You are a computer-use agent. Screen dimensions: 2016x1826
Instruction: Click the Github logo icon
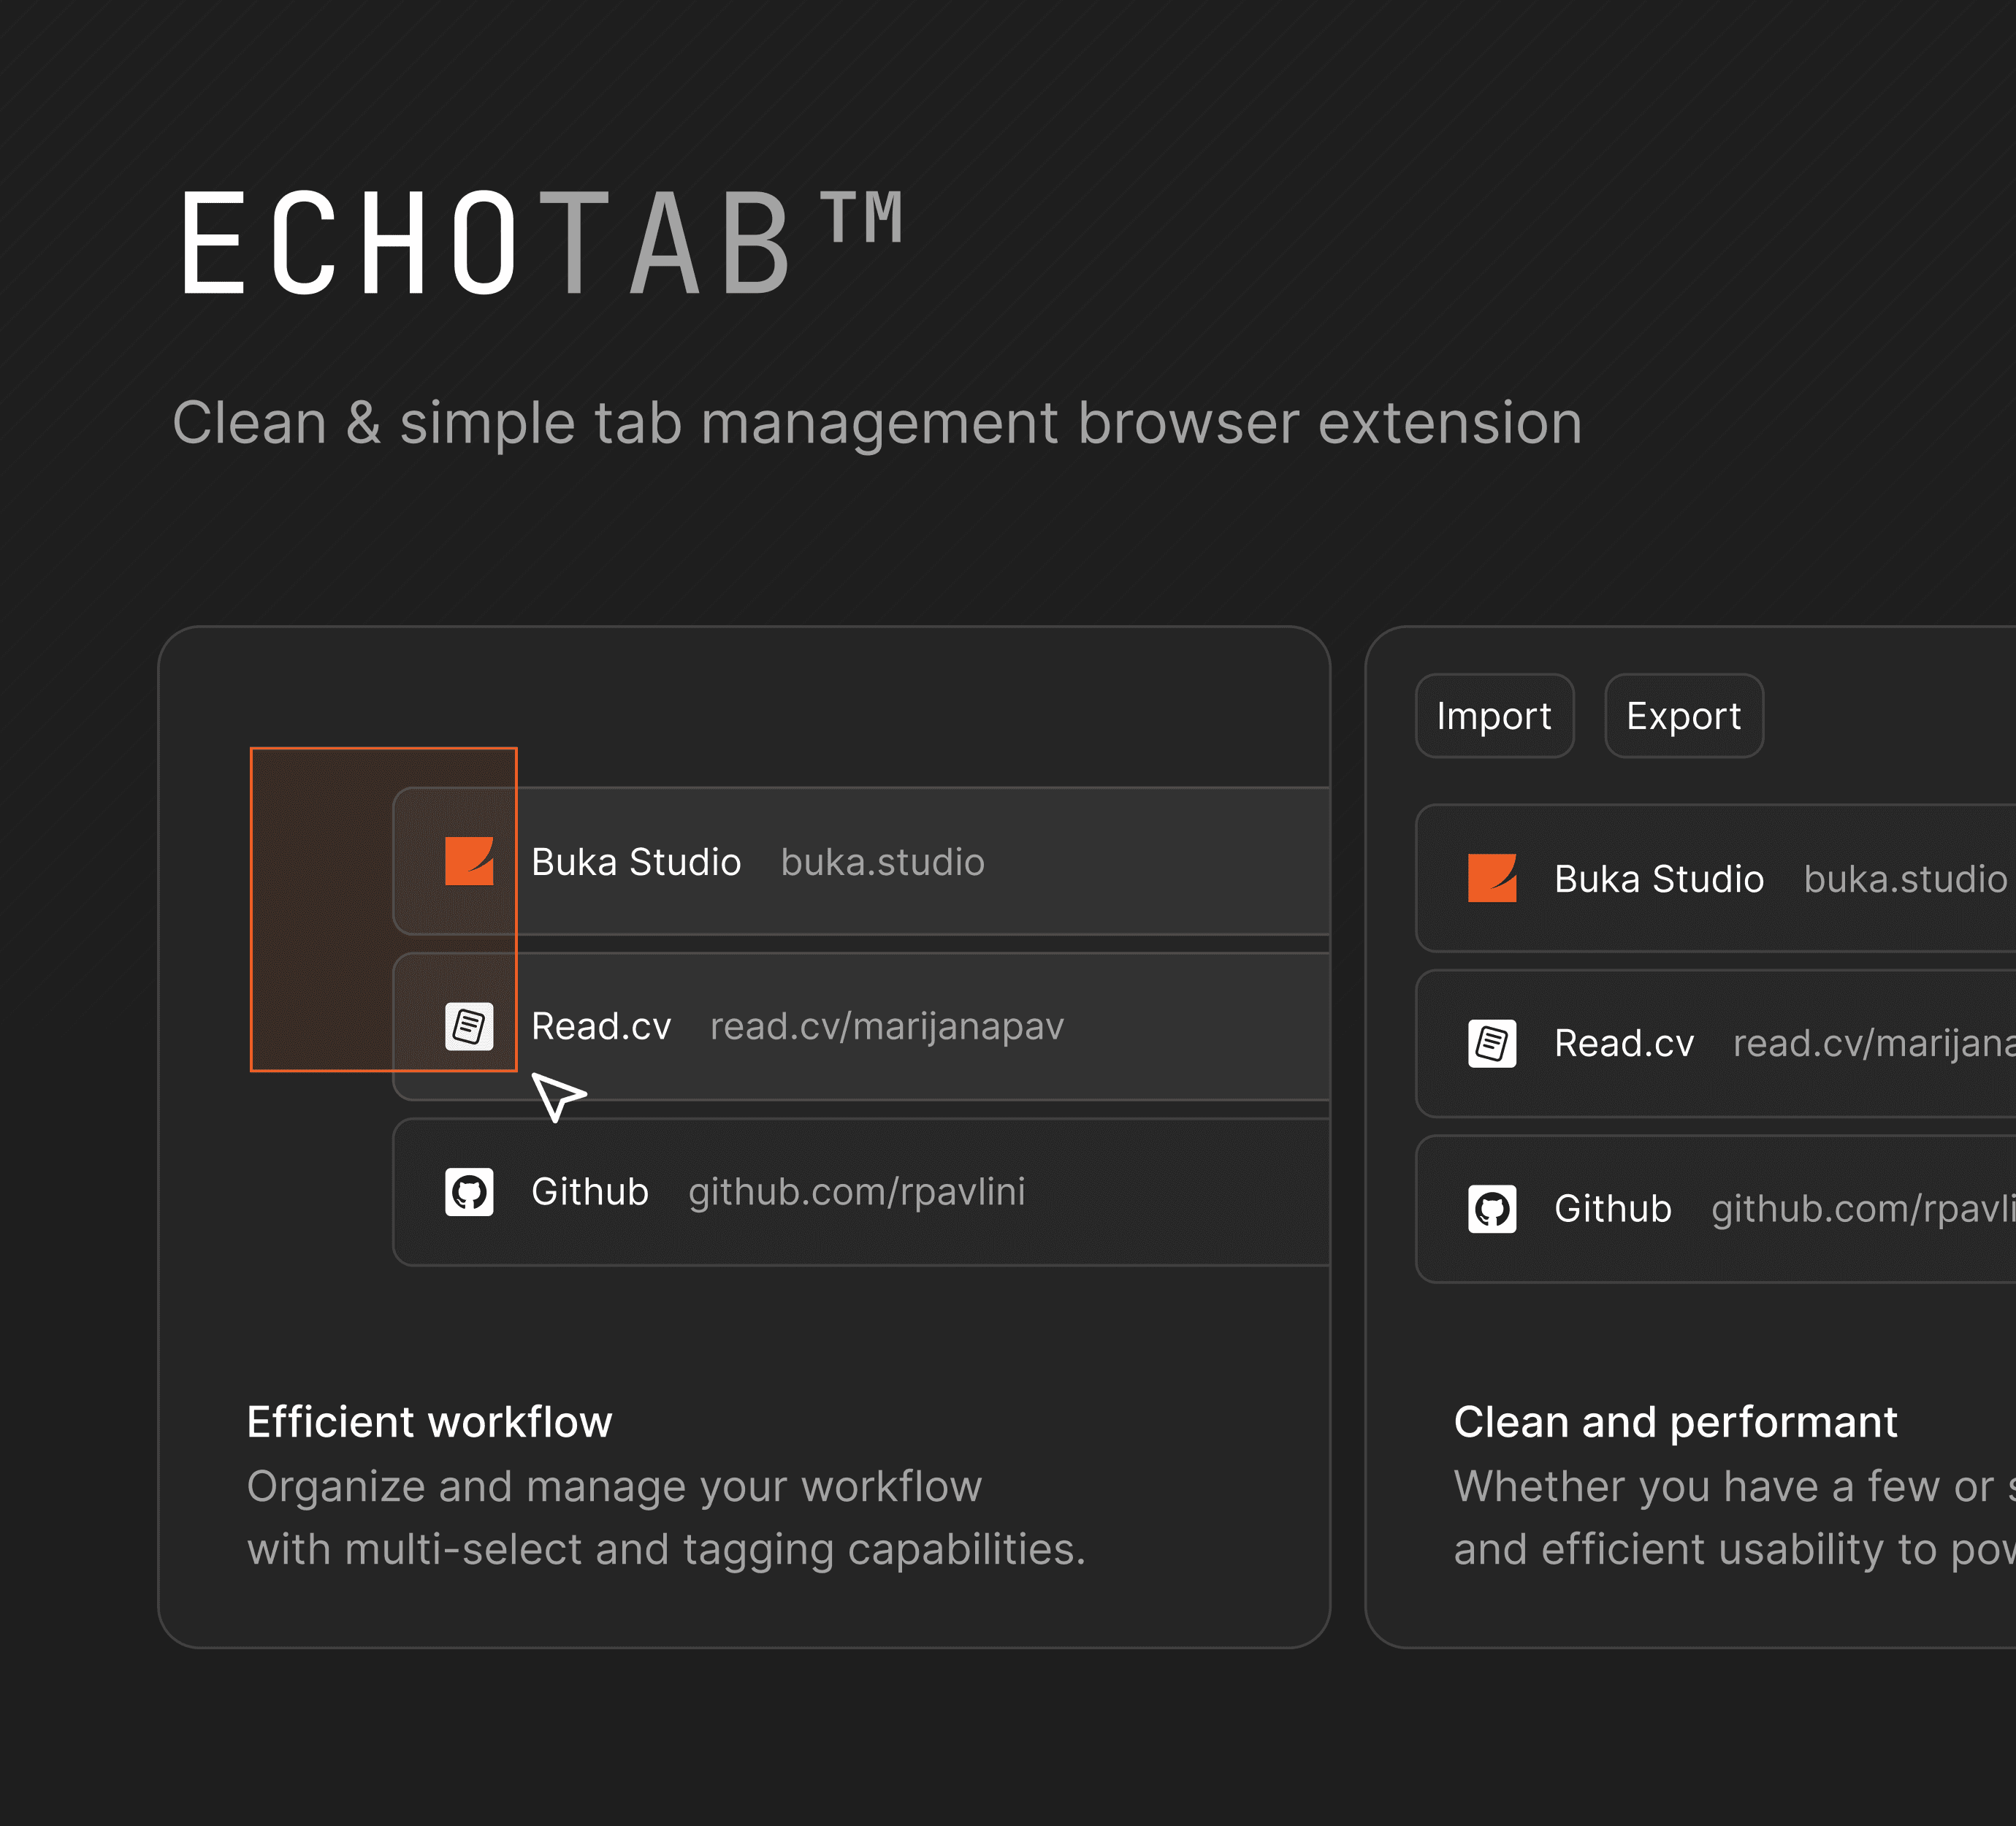click(x=465, y=1191)
